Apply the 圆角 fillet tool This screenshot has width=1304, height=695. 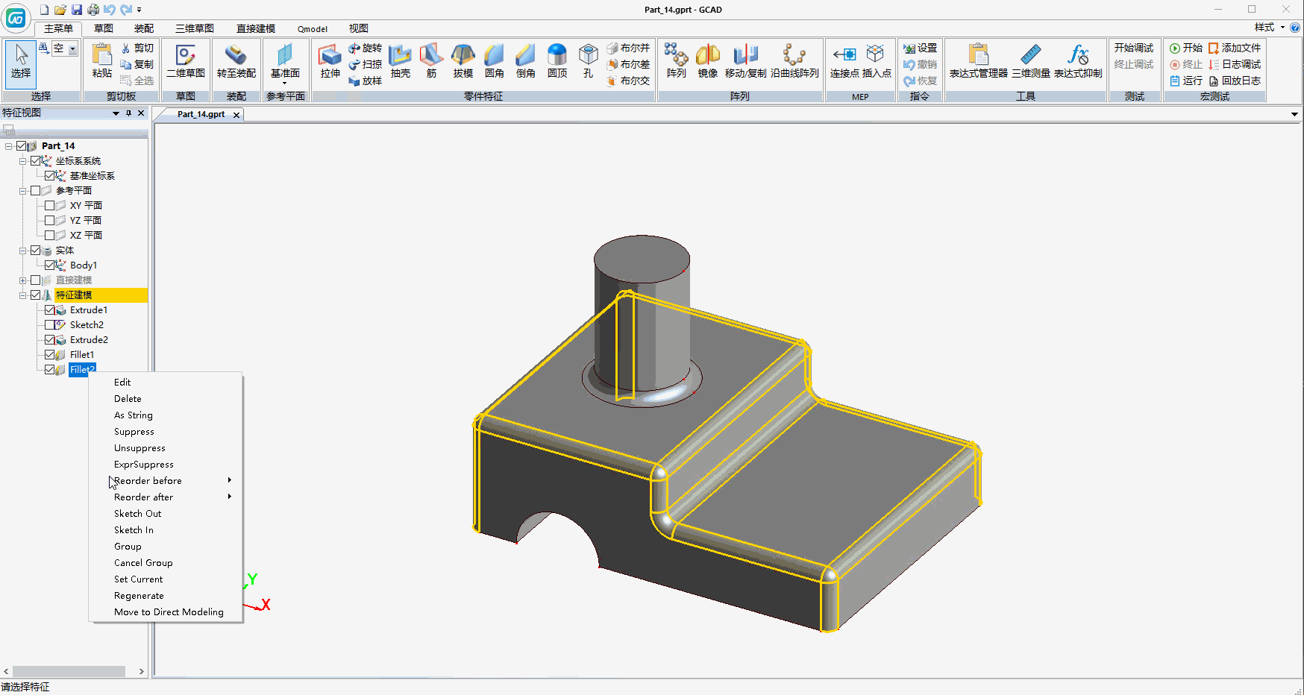pyautogui.click(x=494, y=61)
